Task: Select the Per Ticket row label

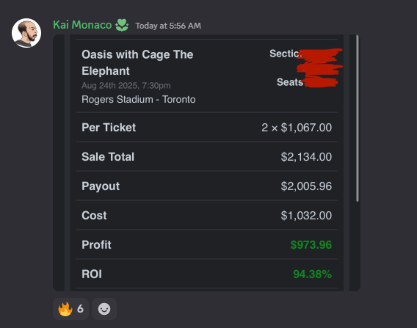Action: pyautogui.click(x=109, y=128)
